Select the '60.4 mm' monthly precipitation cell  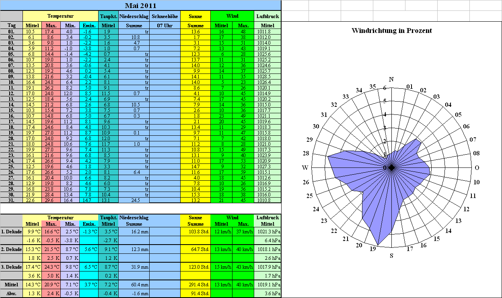pos(134,284)
